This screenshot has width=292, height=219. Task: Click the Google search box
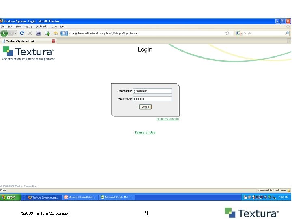(264, 33)
